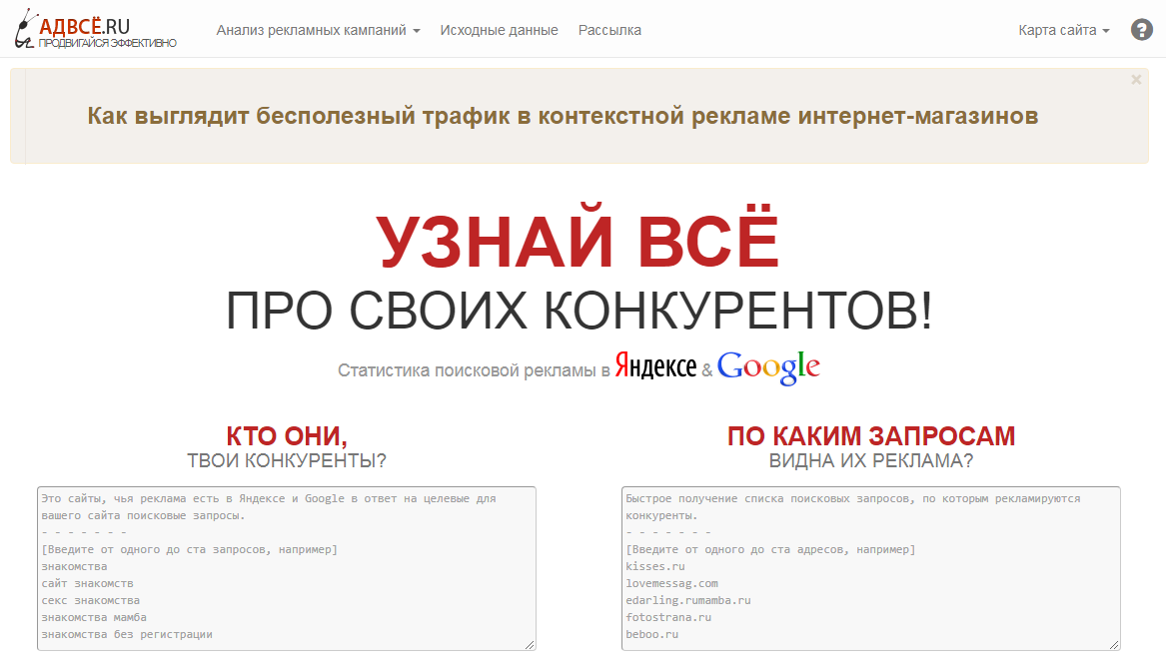Click the КТО ОНИ heading
The image size is (1166, 666).
point(289,435)
